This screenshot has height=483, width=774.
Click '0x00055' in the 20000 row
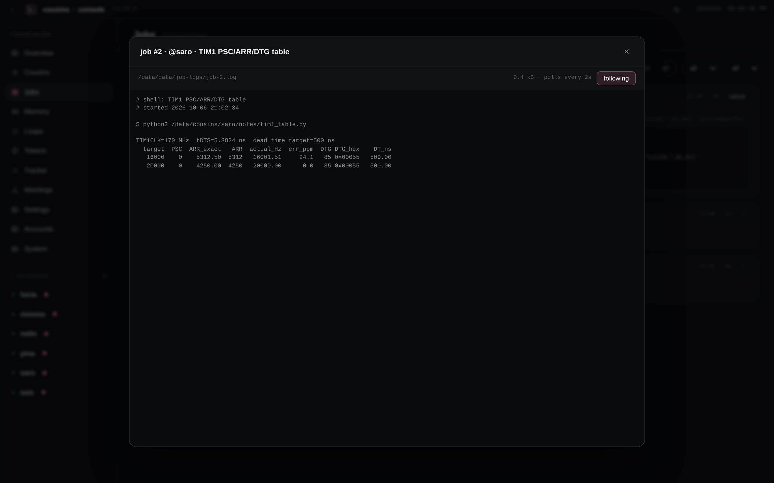tap(347, 166)
